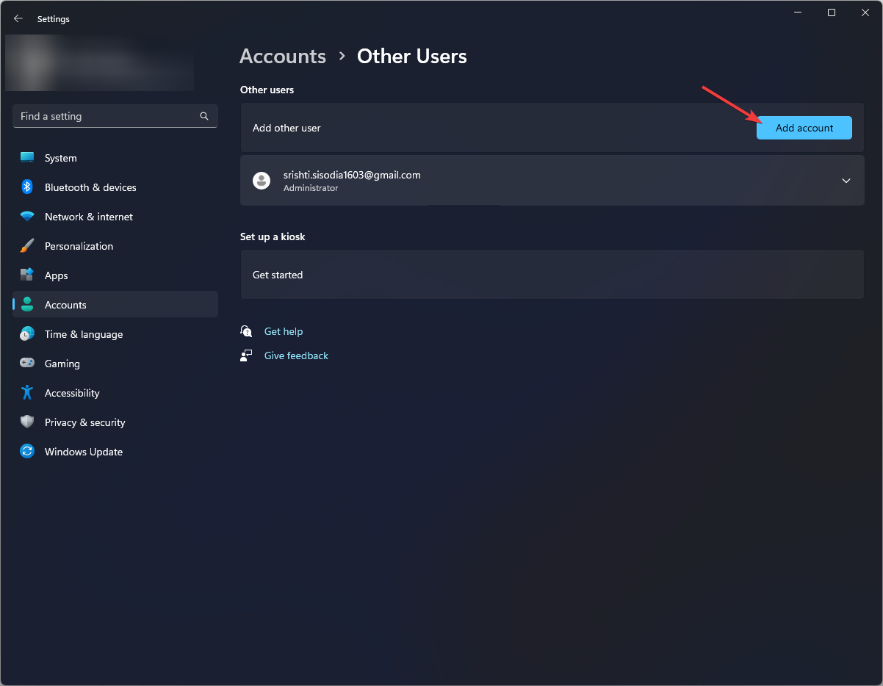
Task: Click the System monitor icon in sidebar
Action: [x=27, y=158]
